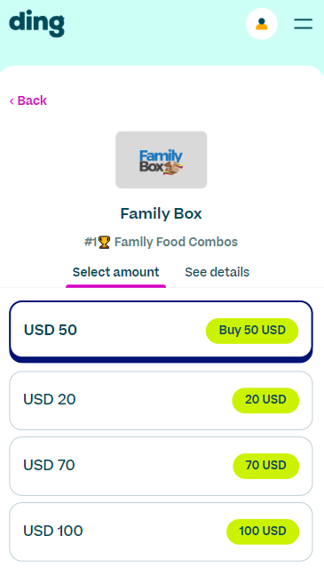Click the Family Food Combos subtitle
The height and width of the screenshot is (576, 324).
pos(176,242)
